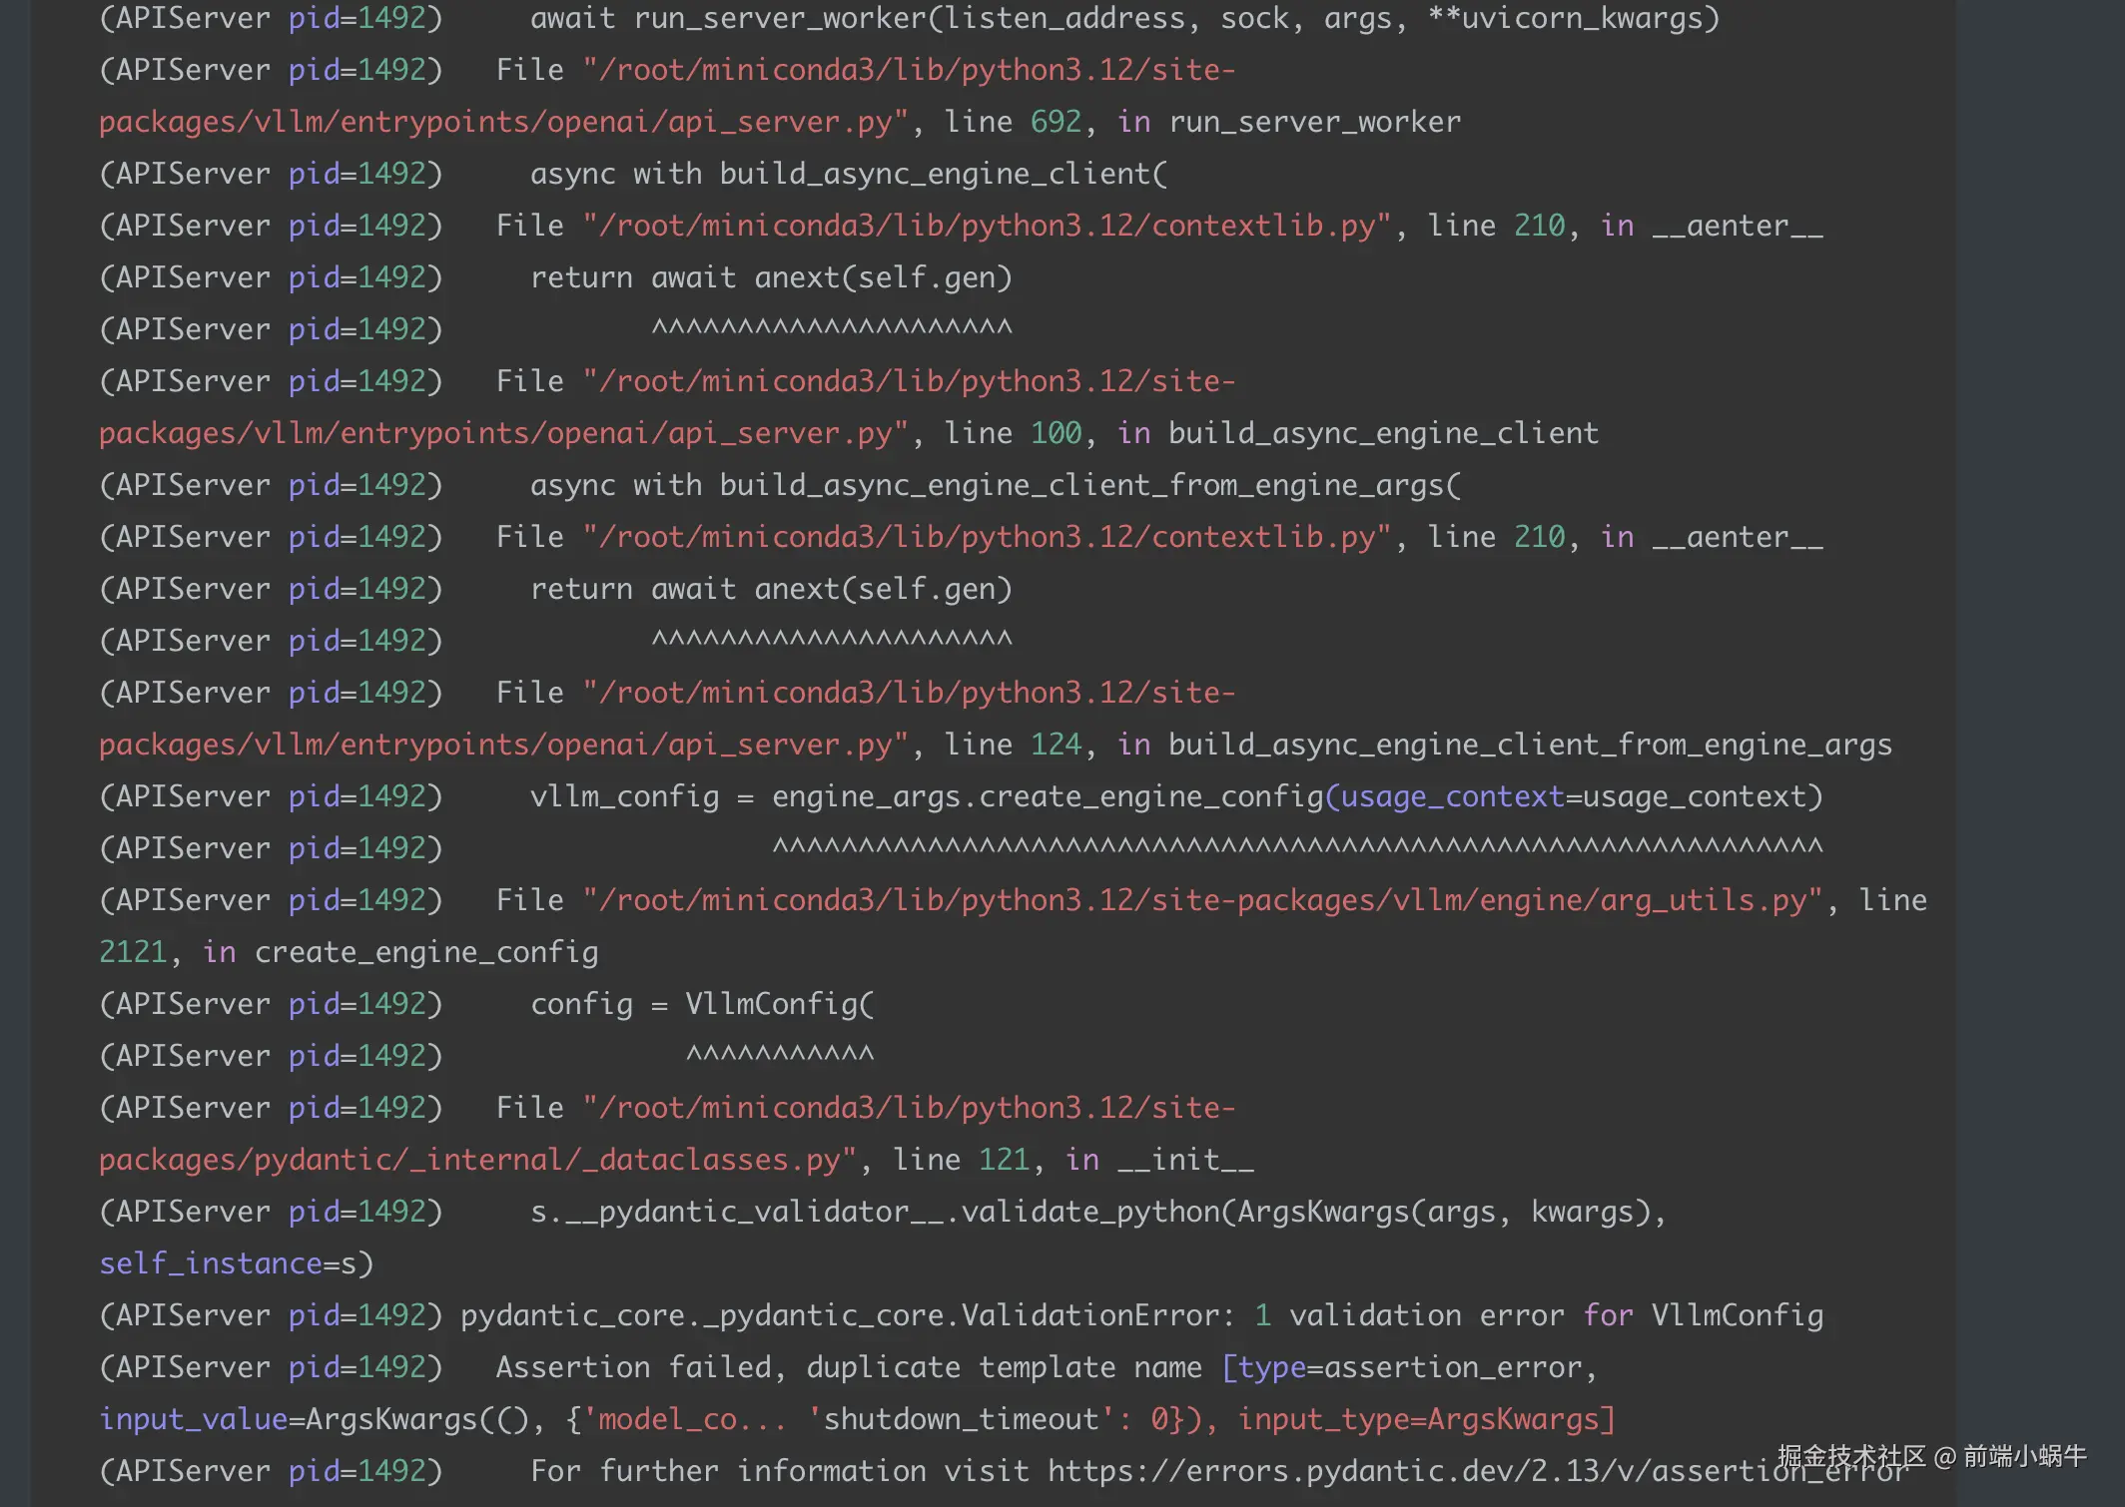The width and height of the screenshot is (2125, 1507).
Task: Click 's.__pydantic_validator__.validate_python' code line
Action: (x=1098, y=1212)
